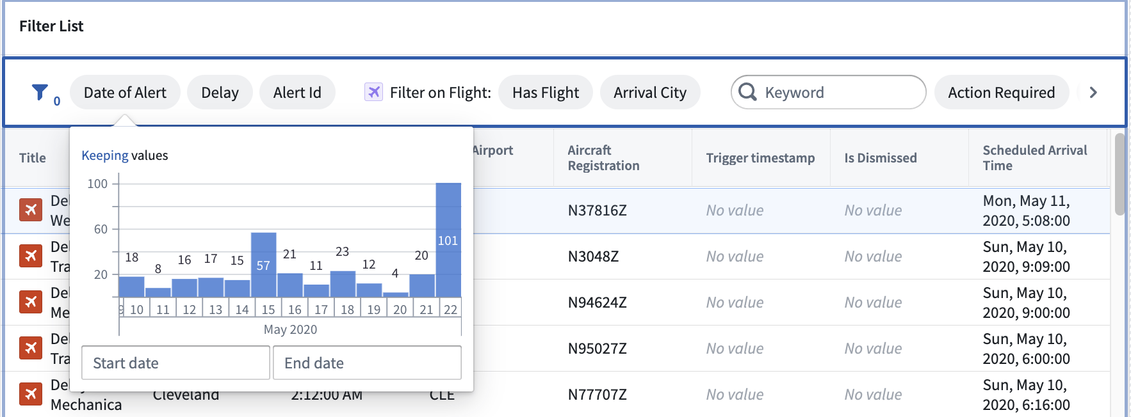The height and width of the screenshot is (417, 1131).
Task: Open the Arrival City filter
Action: (650, 92)
